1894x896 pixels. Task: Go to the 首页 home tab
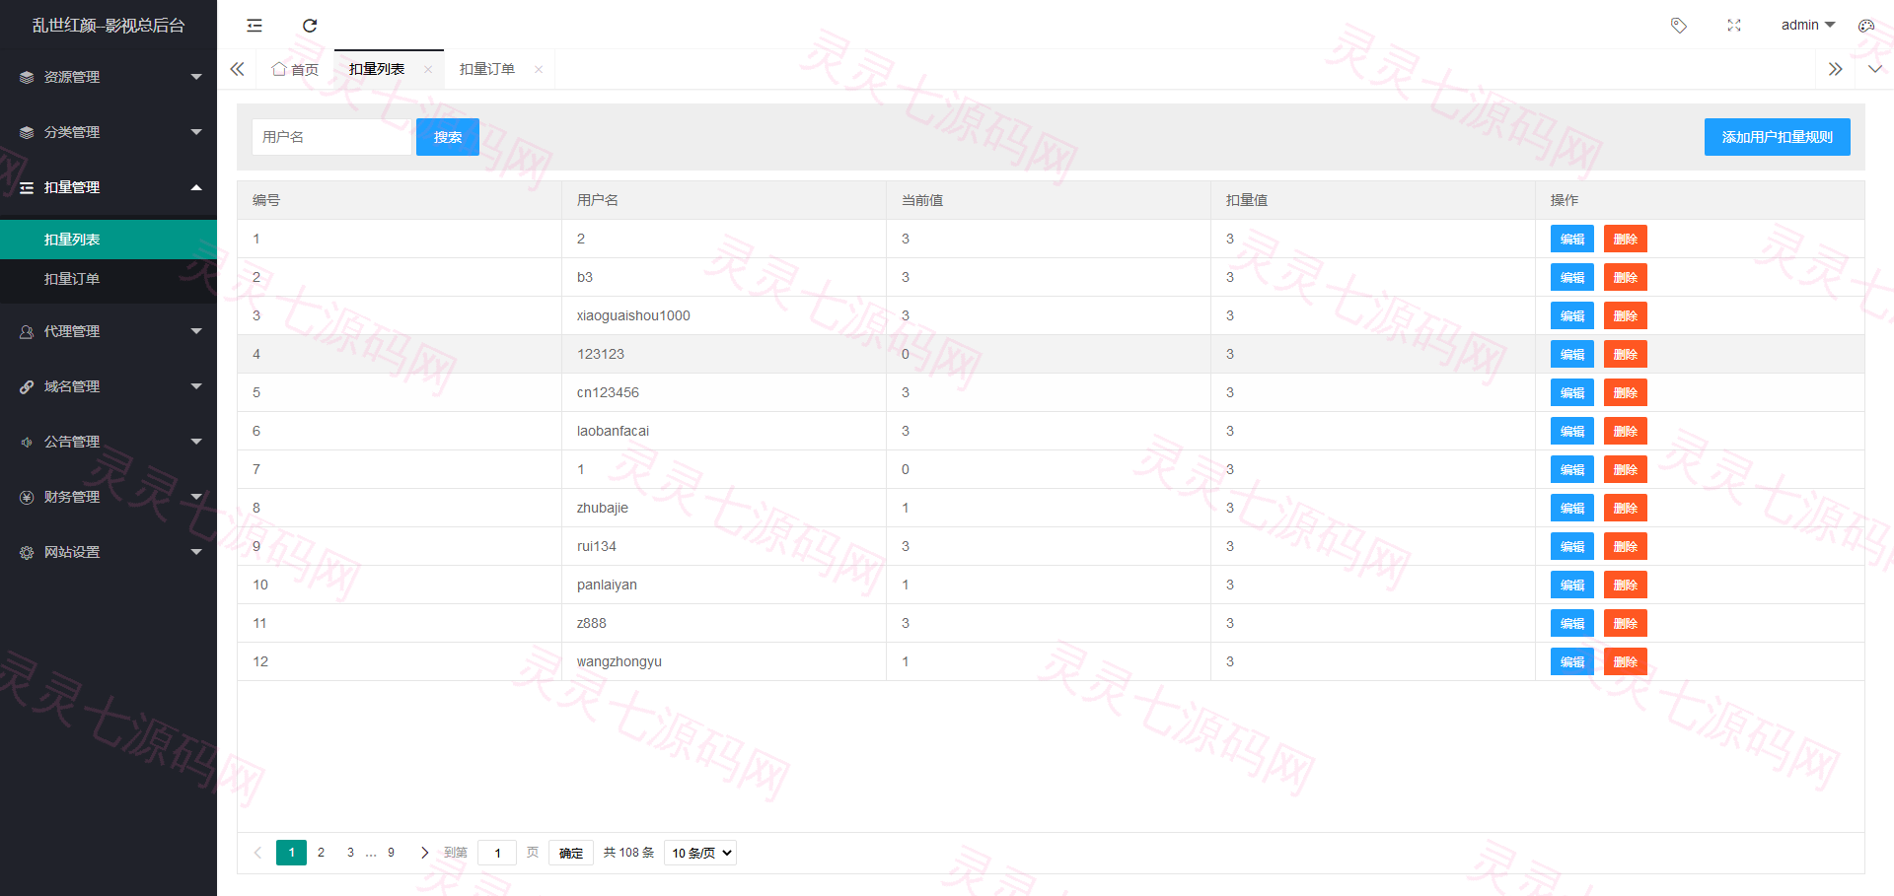(x=295, y=69)
